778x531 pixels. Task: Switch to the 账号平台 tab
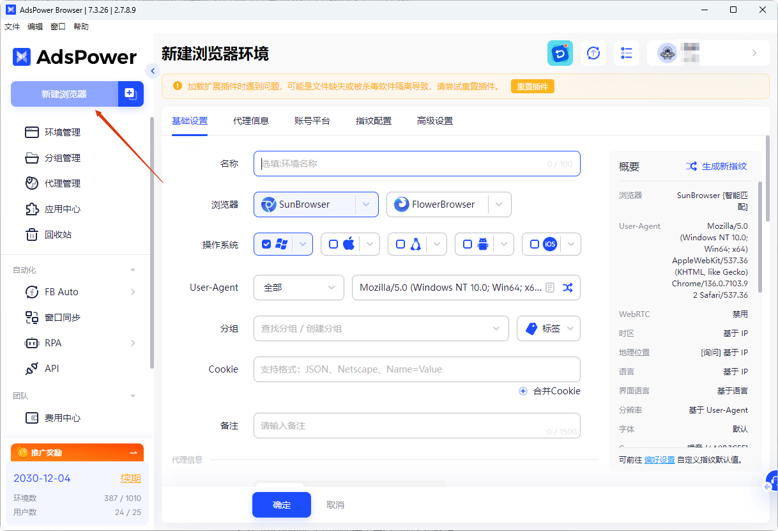pyautogui.click(x=312, y=121)
